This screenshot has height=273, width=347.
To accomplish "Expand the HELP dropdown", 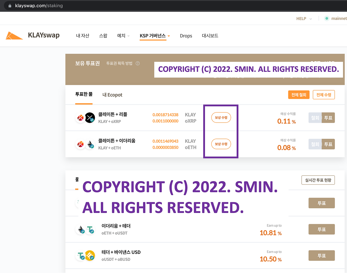I will coord(304,19).
